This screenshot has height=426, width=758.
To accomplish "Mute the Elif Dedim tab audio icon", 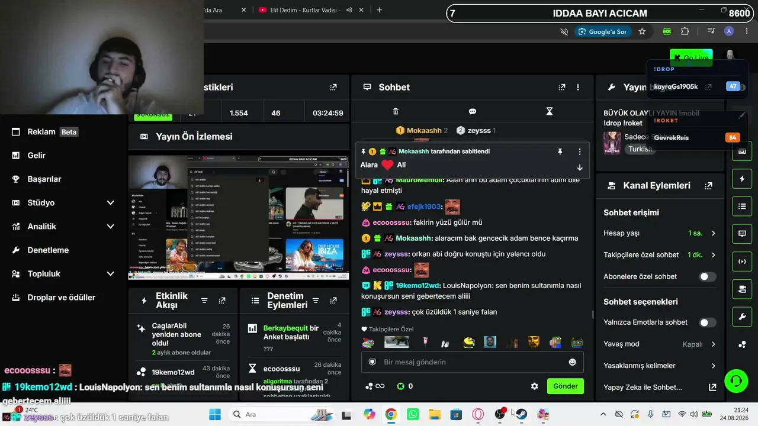I will (x=349, y=10).
